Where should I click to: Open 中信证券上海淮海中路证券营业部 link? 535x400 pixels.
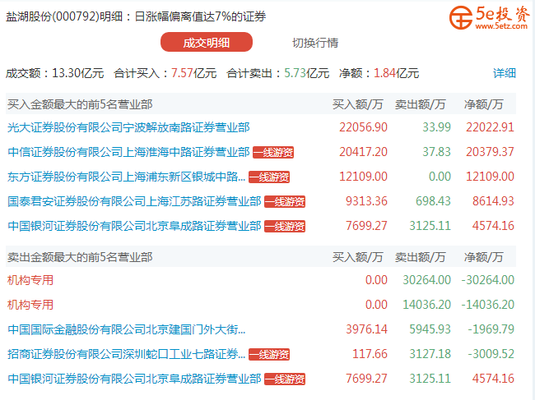click(128, 152)
